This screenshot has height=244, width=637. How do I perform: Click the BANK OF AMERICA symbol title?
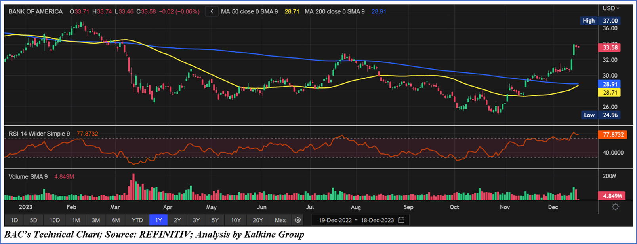pyautogui.click(x=36, y=11)
